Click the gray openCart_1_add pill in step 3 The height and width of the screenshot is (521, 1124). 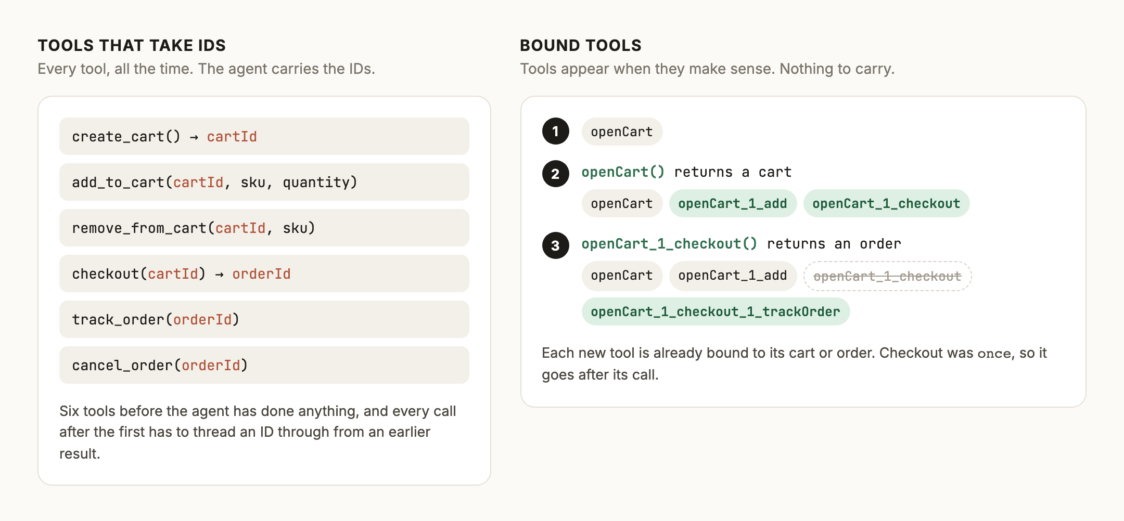[733, 275]
